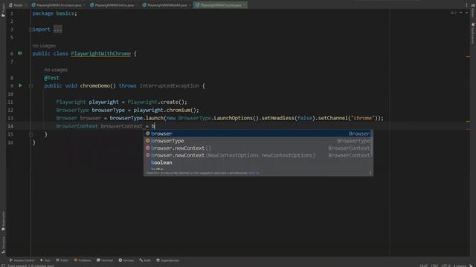Click the 'no usages' hint above class

click(x=44, y=46)
